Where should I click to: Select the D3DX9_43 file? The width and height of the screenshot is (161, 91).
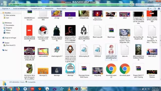[97, 51]
